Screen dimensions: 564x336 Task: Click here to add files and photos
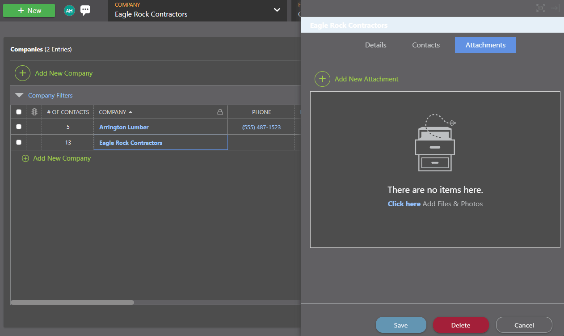point(404,204)
